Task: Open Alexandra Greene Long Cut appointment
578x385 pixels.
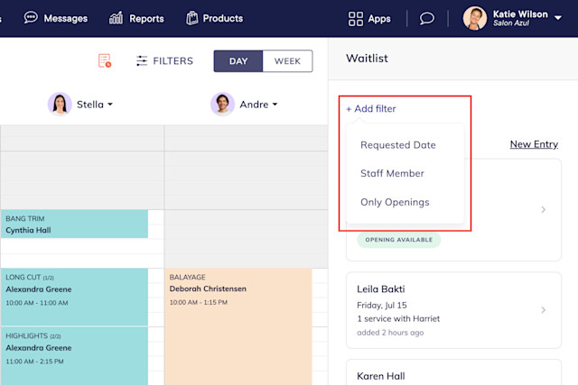Action: (74, 297)
